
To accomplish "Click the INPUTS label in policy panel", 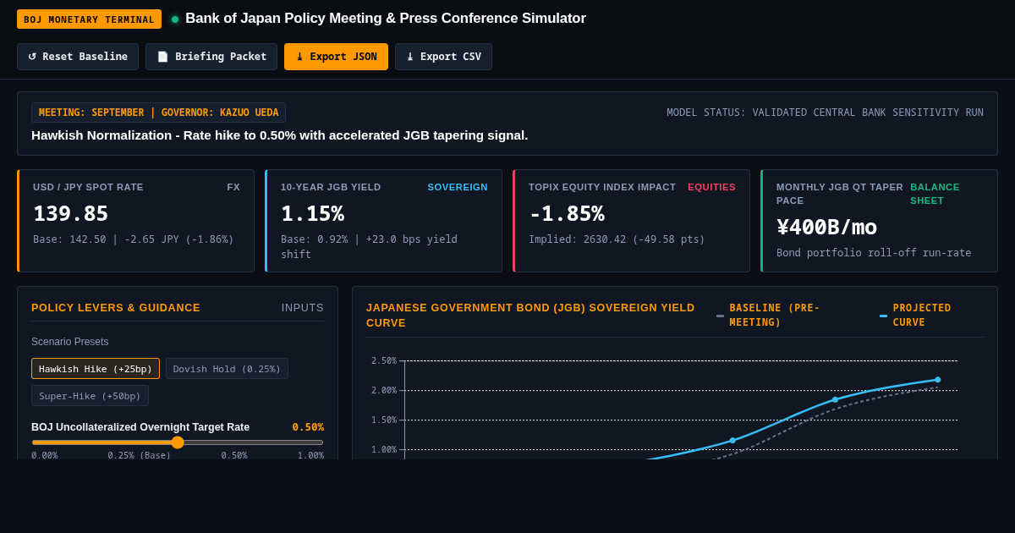I will click(303, 308).
